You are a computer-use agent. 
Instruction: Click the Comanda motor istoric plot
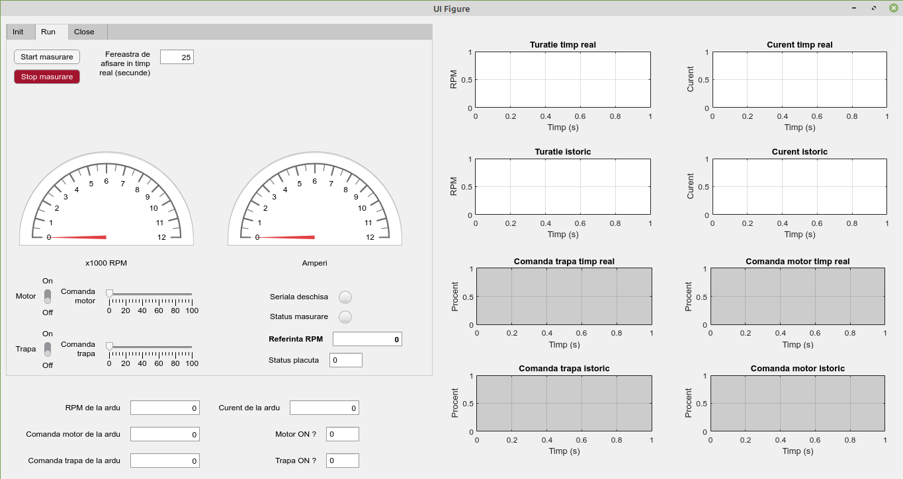click(798, 404)
